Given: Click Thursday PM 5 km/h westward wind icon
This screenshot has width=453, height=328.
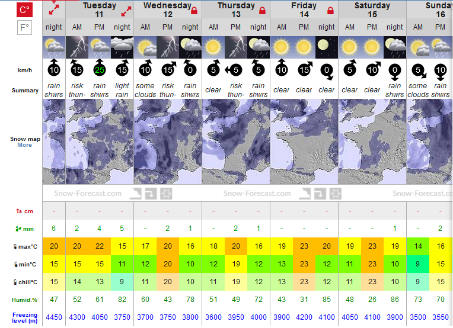Looking at the screenshot, I should 234,70.
